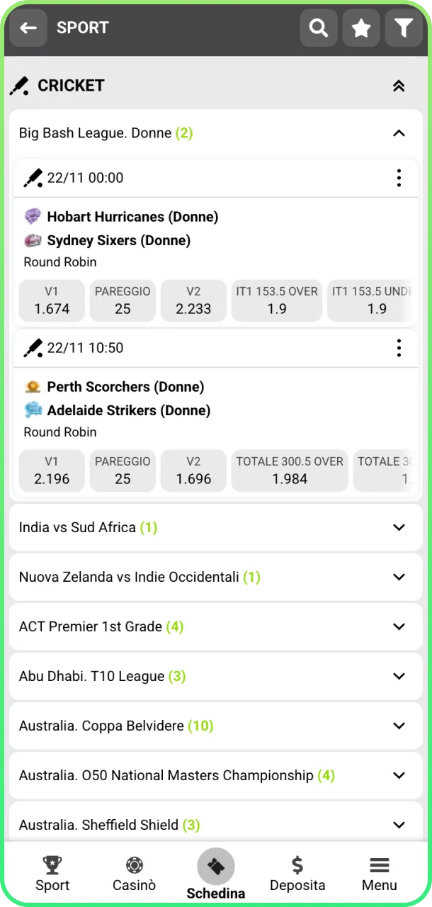Open options menu for Perth Scorchers match

click(399, 348)
